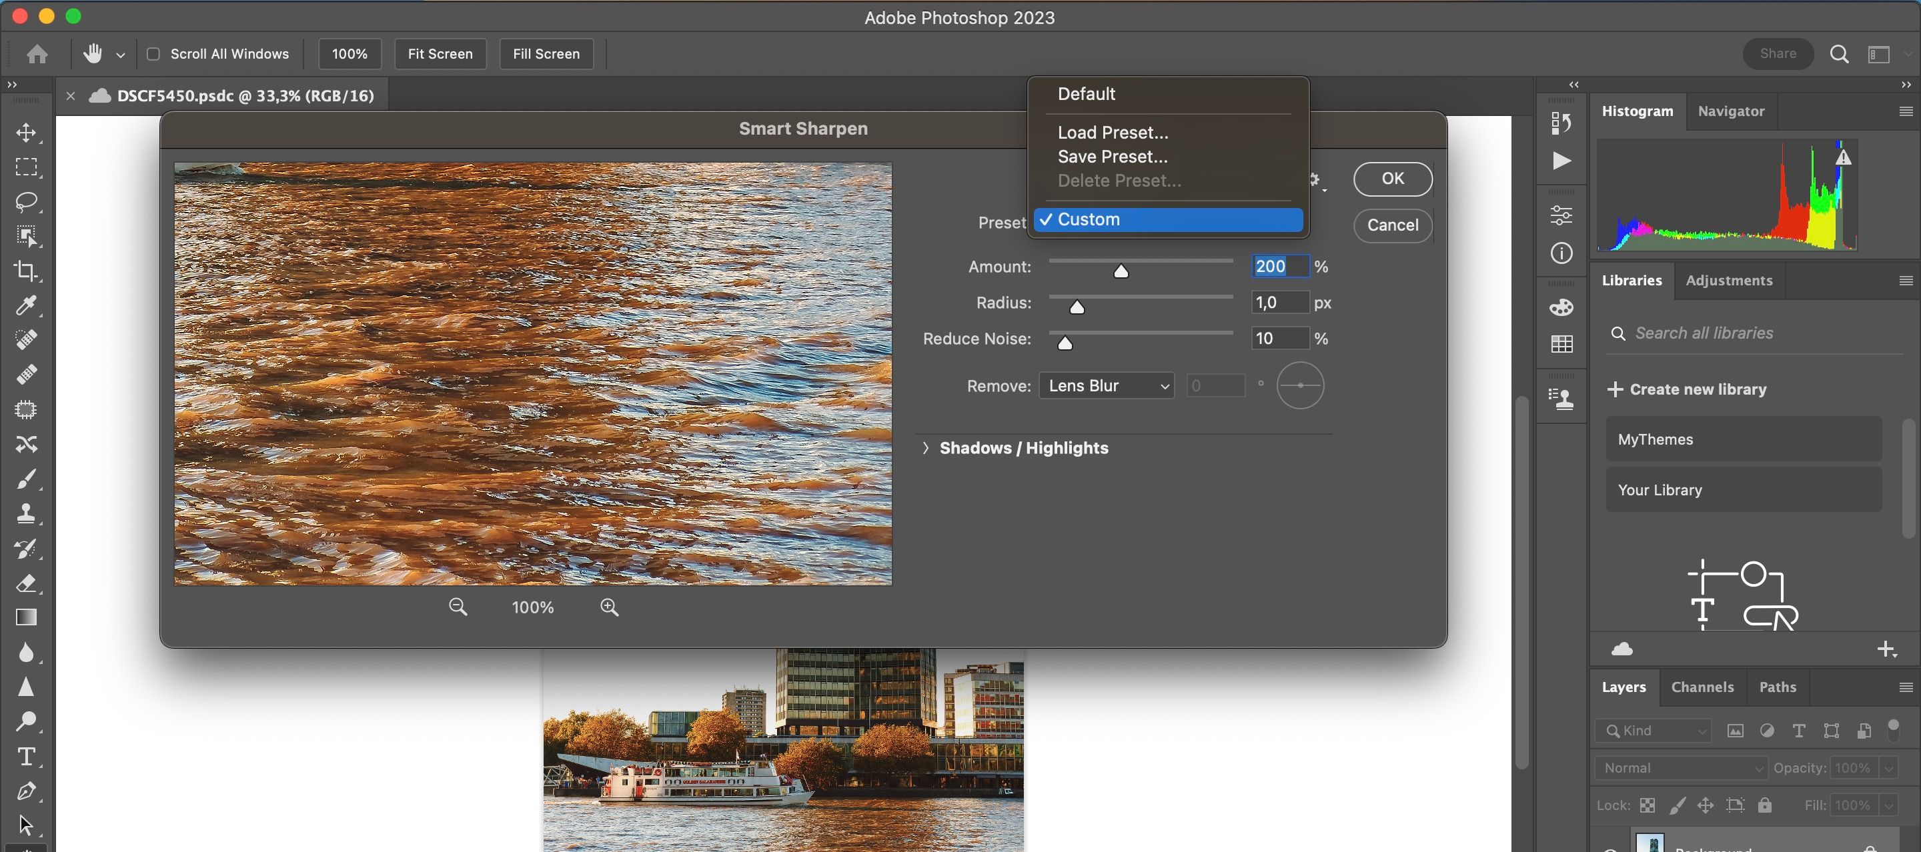
Task: Select the Clone Stamp tool
Action: point(26,513)
